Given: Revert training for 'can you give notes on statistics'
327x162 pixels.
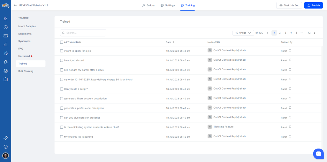Looking at the screenshot, I should click(x=290, y=117).
